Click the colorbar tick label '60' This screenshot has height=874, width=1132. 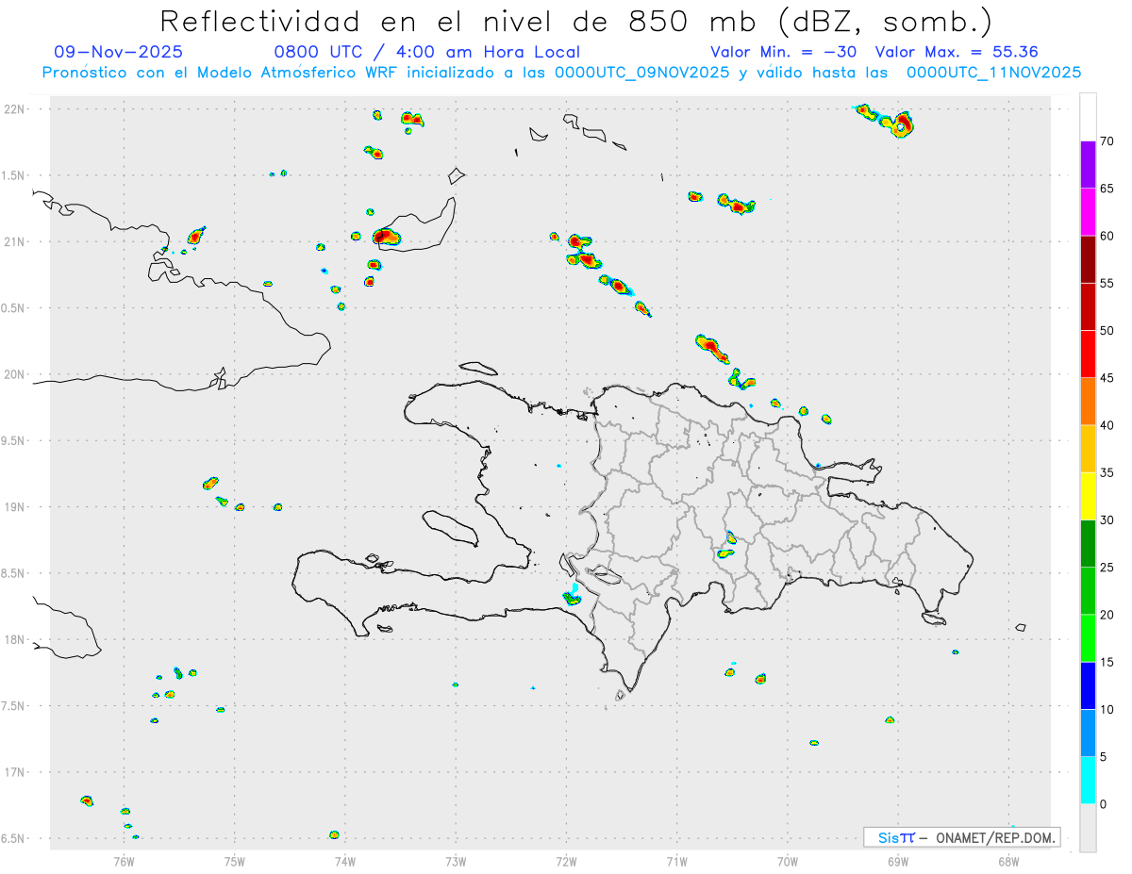click(1107, 236)
